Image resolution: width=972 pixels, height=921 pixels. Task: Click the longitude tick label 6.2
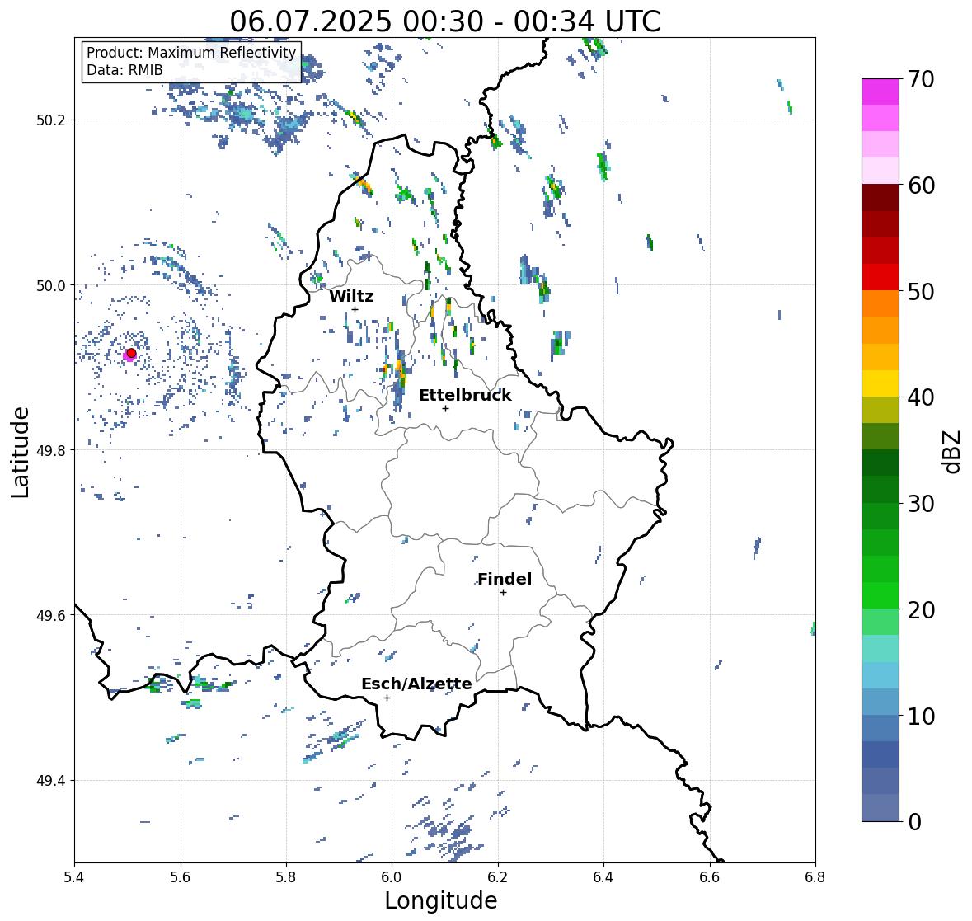click(x=498, y=877)
